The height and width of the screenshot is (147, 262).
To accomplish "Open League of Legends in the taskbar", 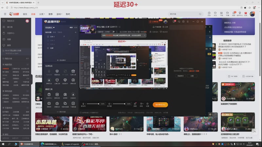I will pyautogui.click(x=70, y=144).
